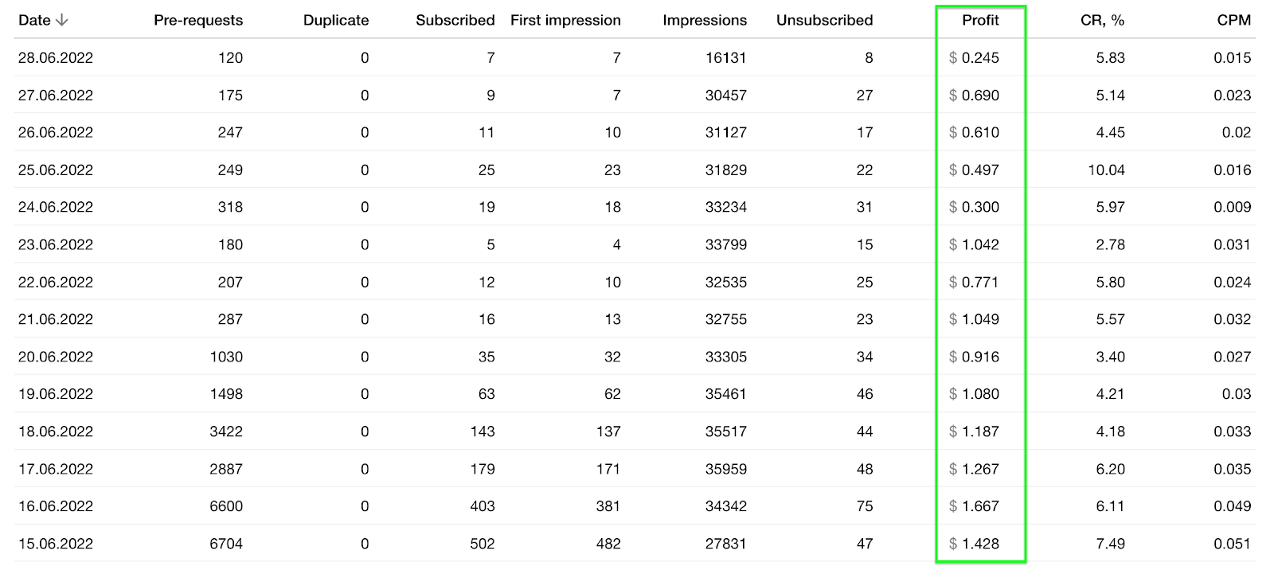This screenshot has width=1274, height=566.
Task: Select the 35959 impressions cell
Action: [725, 469]
